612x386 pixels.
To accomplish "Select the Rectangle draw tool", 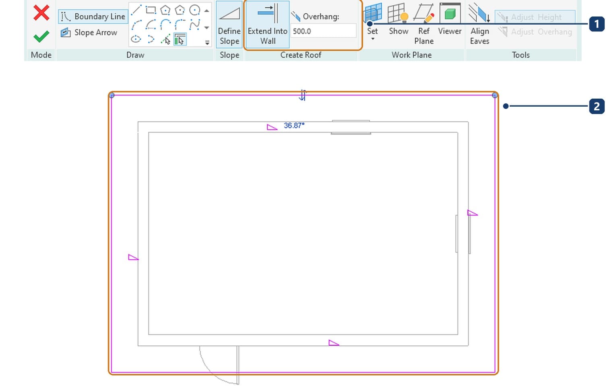I will tap(151, 10).
